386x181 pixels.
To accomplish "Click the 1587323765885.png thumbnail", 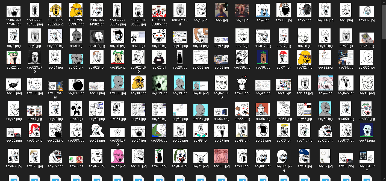I will tap(159, 11).
